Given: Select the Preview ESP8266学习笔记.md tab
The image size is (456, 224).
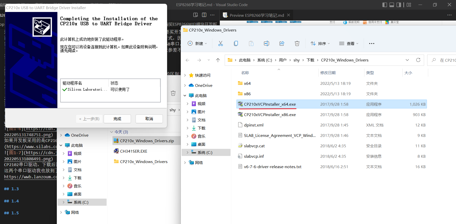Looking at the screenshot, I should (x=256, y=15).
